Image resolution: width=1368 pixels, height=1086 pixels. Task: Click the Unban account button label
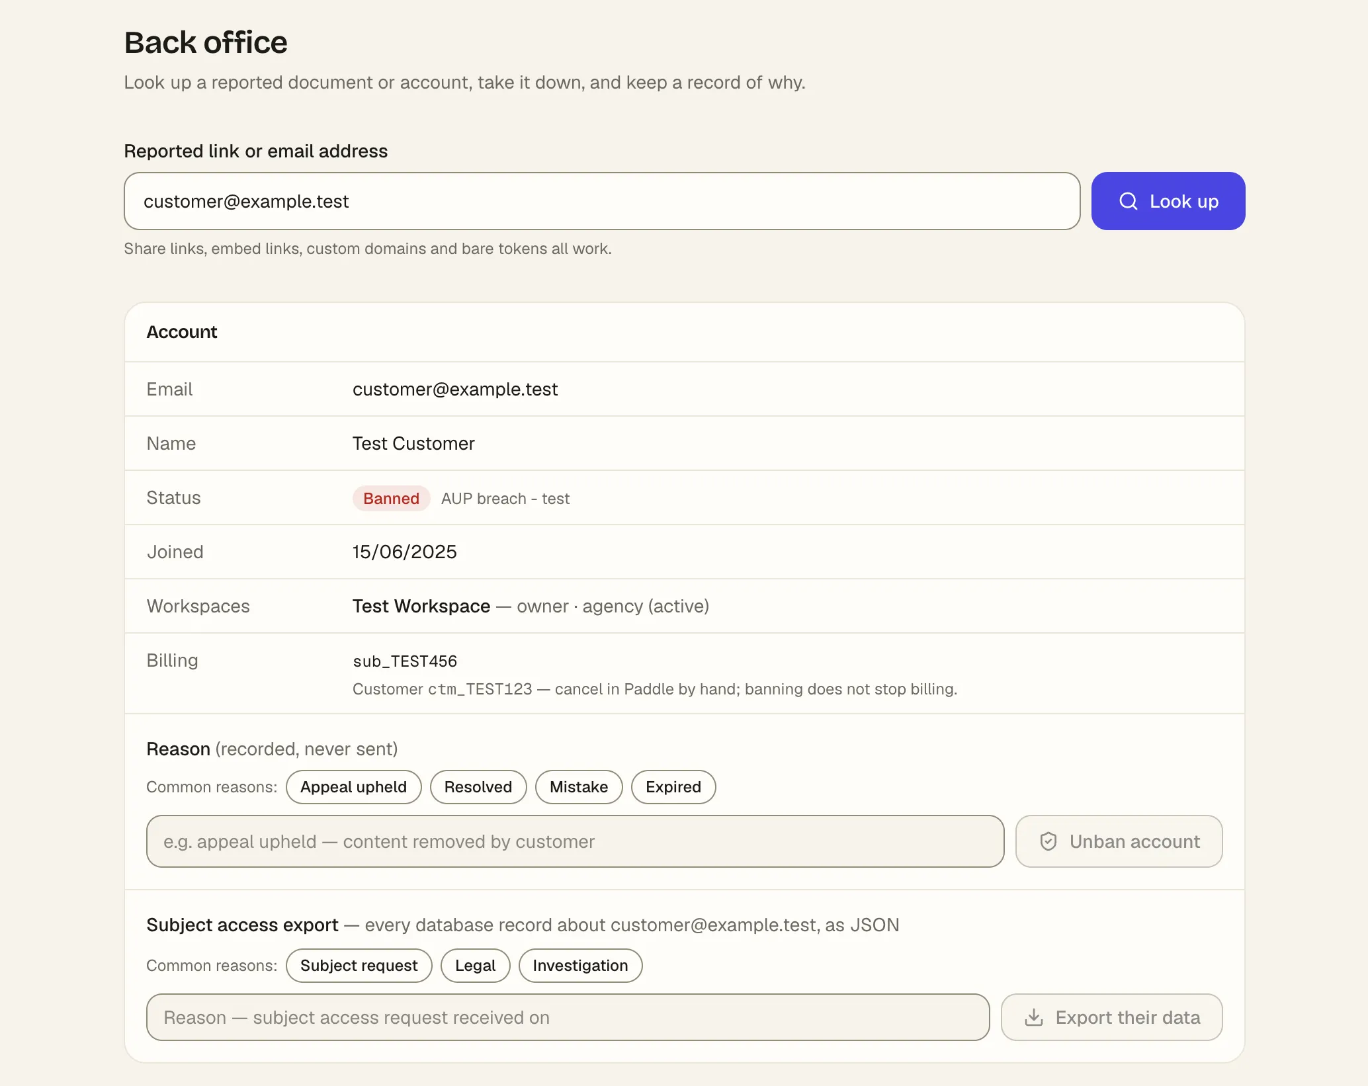[1134, 841]
